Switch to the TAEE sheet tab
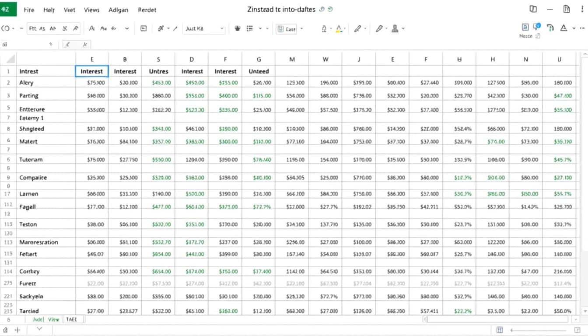588x336 pixels. (x=71, y=319)
